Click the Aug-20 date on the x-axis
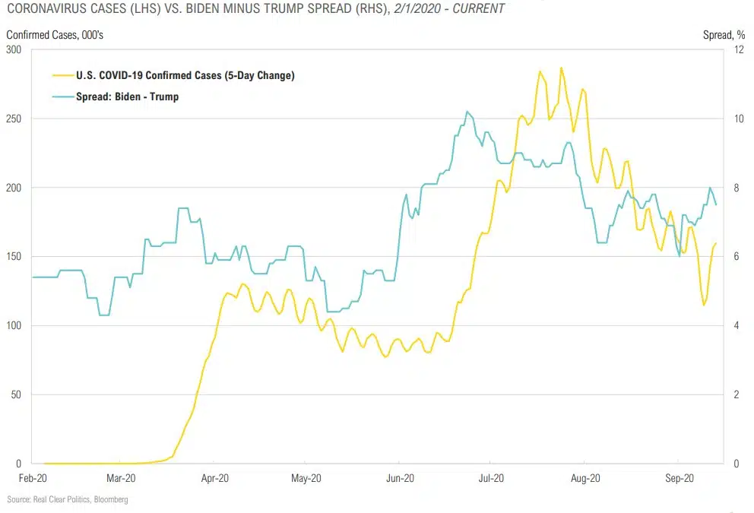The image size is (754, 513). [585, 479]
